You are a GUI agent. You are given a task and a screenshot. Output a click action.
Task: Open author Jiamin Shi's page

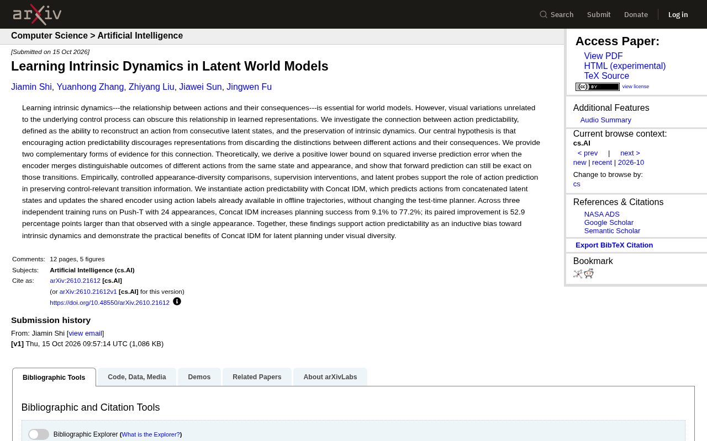coord(31,87)
